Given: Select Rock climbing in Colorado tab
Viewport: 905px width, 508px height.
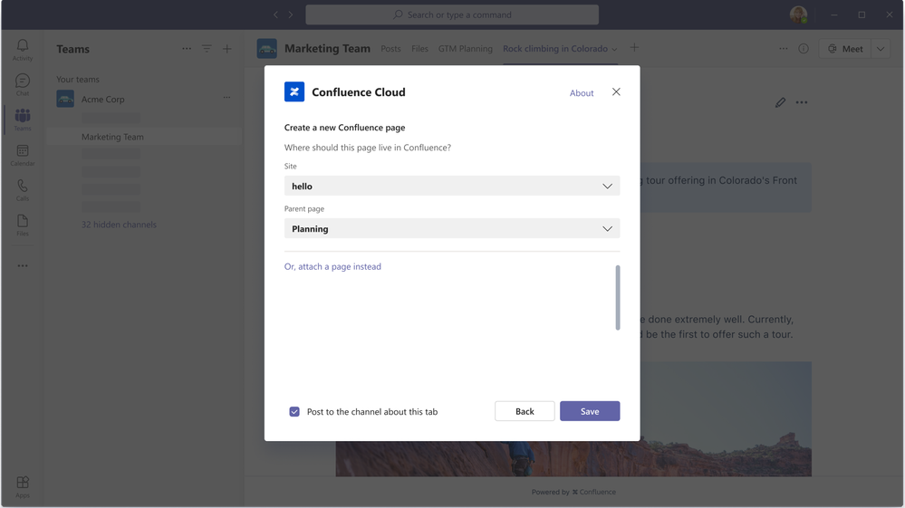Looking at the screenshot, I should [x=554, y=48].
